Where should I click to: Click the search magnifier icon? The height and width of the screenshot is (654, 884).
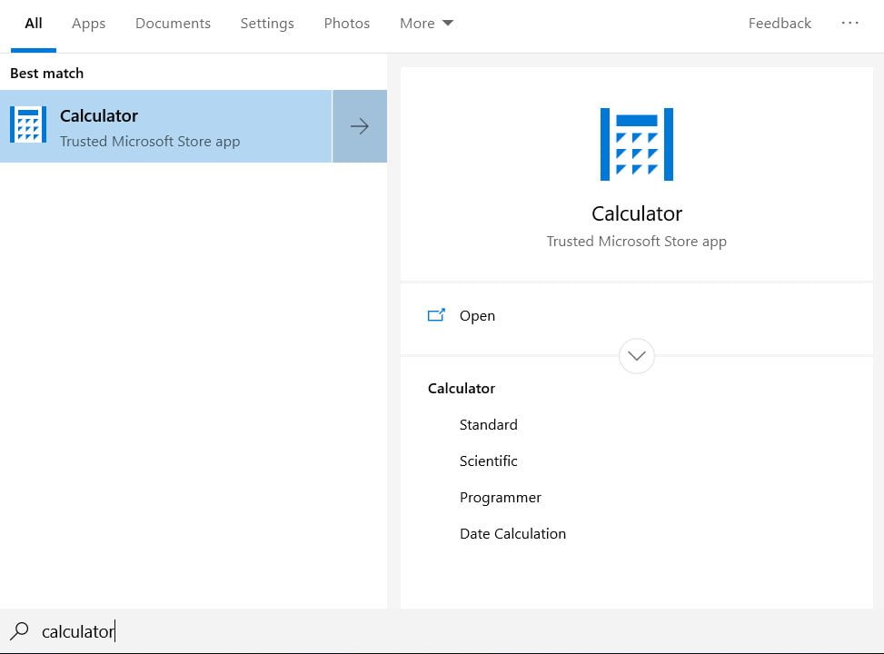point(20,630)
